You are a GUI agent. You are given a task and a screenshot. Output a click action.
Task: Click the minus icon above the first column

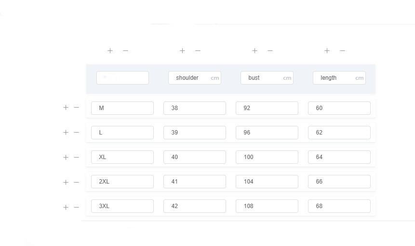click(125, 50)
